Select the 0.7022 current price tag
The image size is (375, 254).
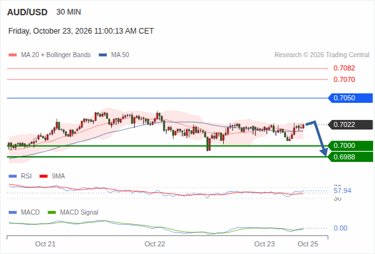click(x=351, y=124)
